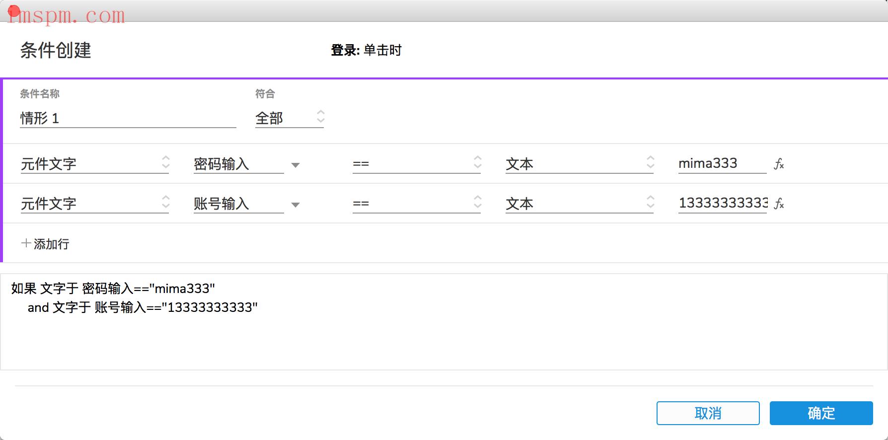The height and width of the screenshot is (440, 888).
Task: Click the mima333 value input field
Action: click(722, 163)
